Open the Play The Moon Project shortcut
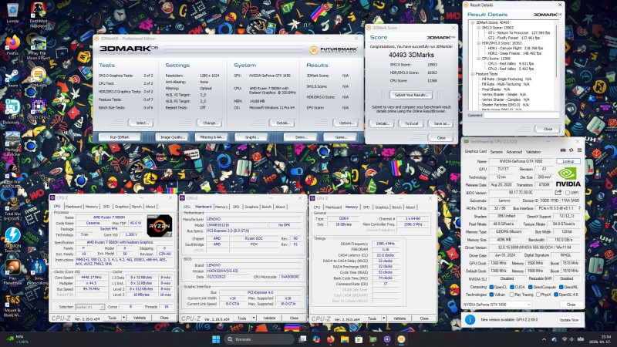The height and width of the screenshot is (347, 617). (x=38, y=48)
